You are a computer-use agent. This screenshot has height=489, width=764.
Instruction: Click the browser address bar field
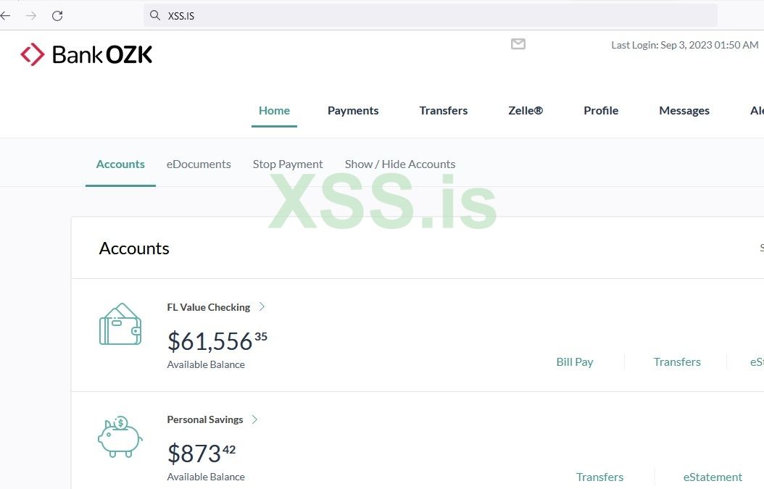point(435,15)
